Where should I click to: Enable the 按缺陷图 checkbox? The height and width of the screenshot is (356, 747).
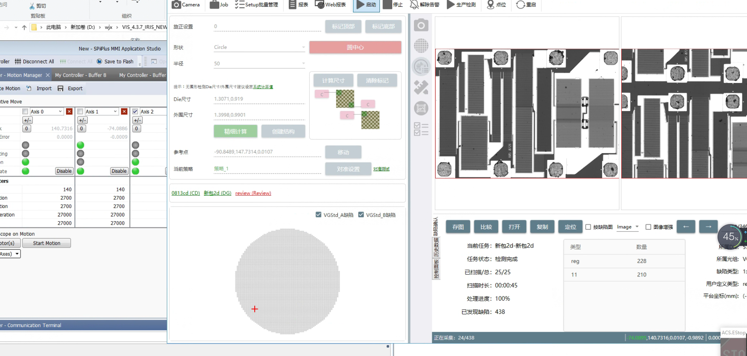[x=588, y=227]
